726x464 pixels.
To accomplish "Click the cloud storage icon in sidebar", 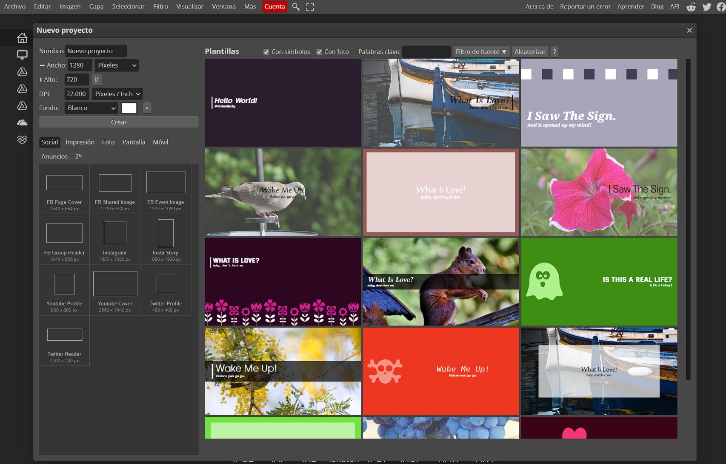I will 22,123.
